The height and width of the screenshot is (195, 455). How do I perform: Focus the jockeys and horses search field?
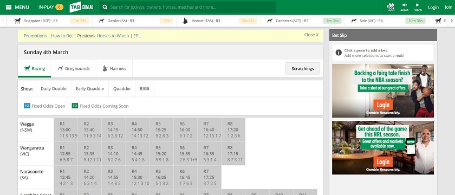pyautogui.click(x=192, y=7)
